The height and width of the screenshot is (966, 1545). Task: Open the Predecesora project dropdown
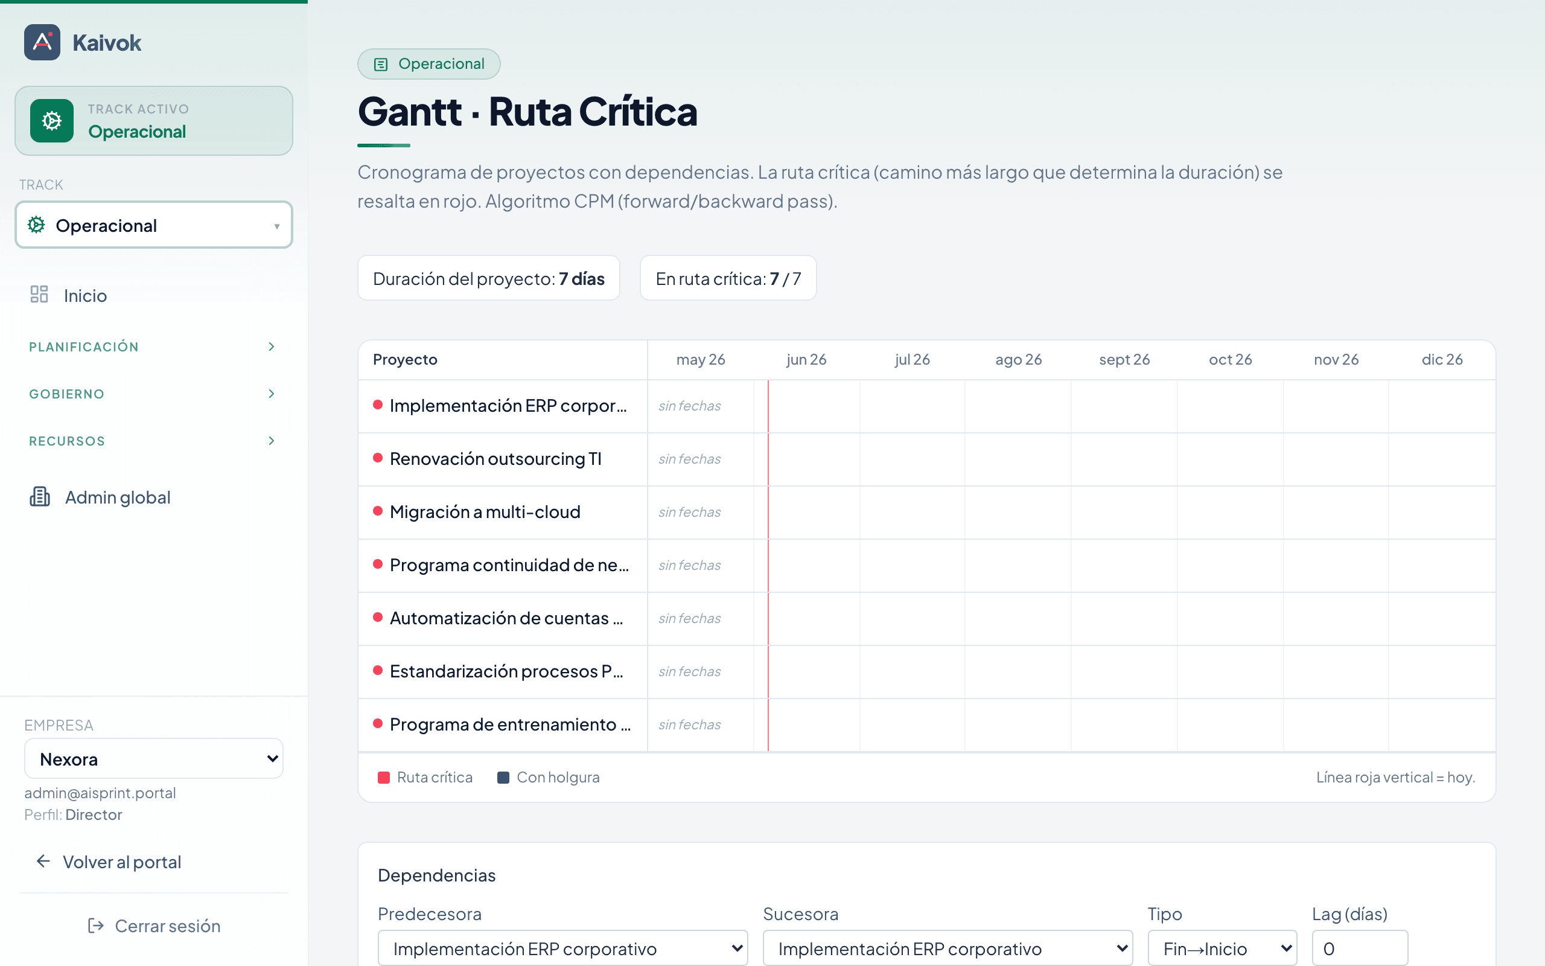pos(562,948)
